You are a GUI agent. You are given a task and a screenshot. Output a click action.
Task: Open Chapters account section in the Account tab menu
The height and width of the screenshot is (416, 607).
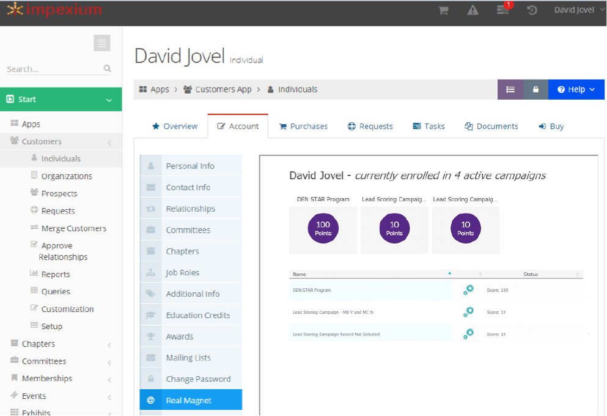coord(191,251)
